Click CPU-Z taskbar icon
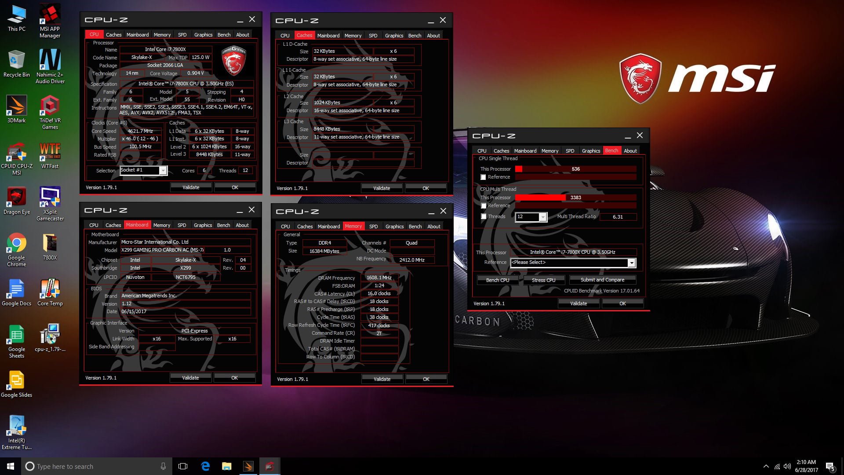The height and width of the screenshot is (475, 844). (x=269, y=466)
